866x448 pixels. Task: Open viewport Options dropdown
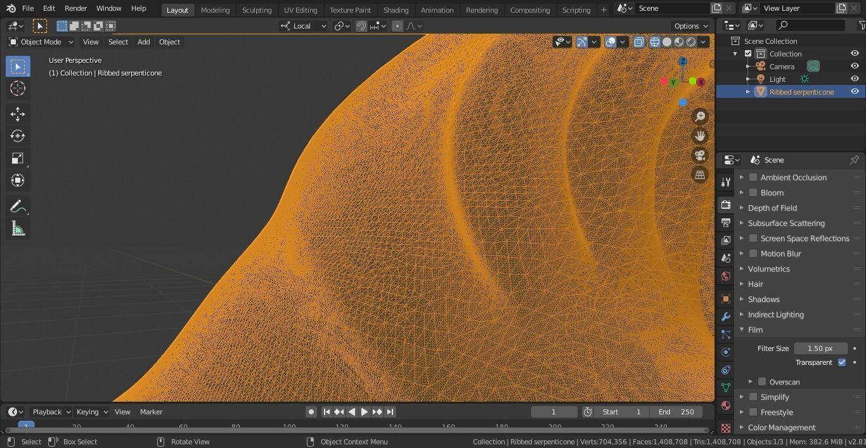[x=691, y=26]
